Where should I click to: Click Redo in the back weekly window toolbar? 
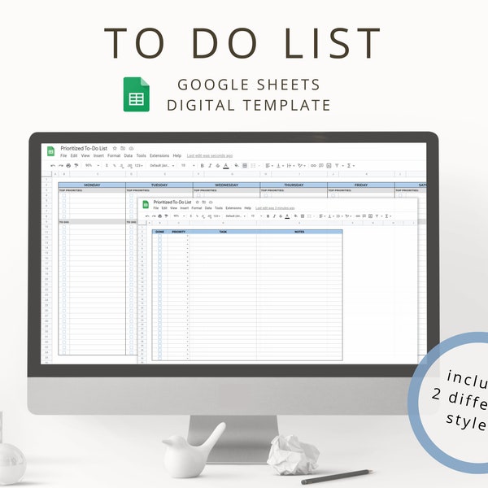[x=61, y=166]
